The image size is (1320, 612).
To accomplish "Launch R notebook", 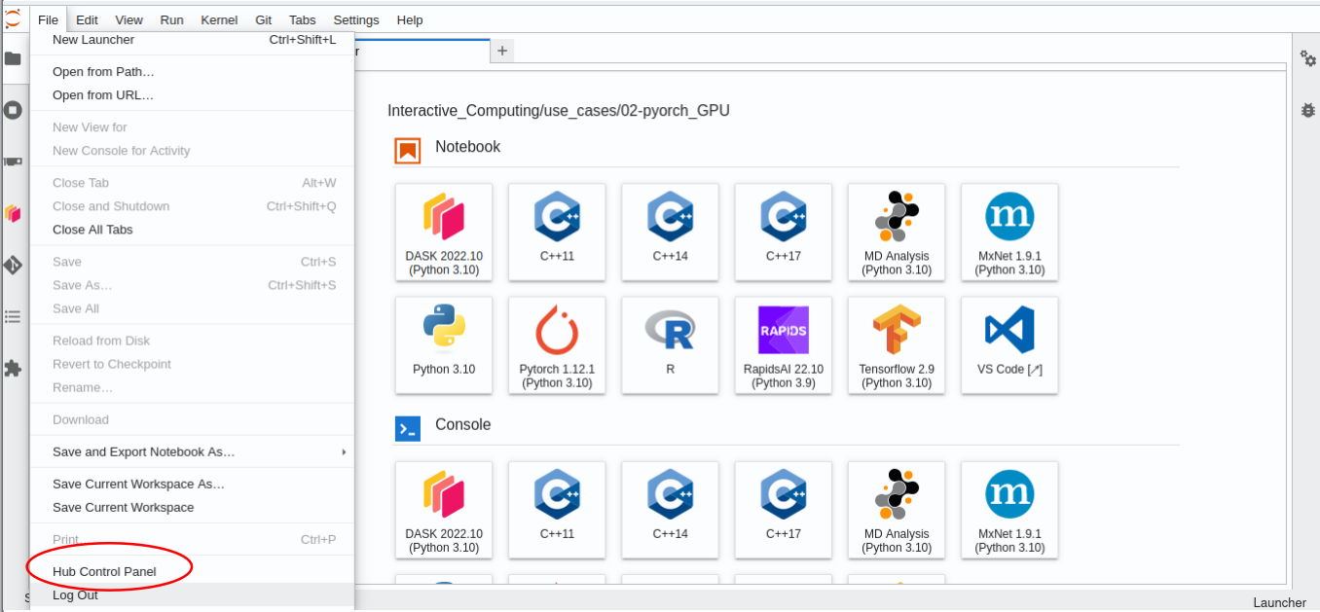I will click(670, 344).
